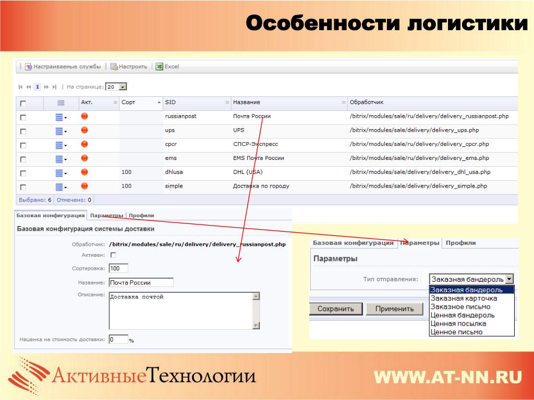Choose Заказное письмо from the list
534x400 pixels.
pyautogui.click(x=471, y=307)
